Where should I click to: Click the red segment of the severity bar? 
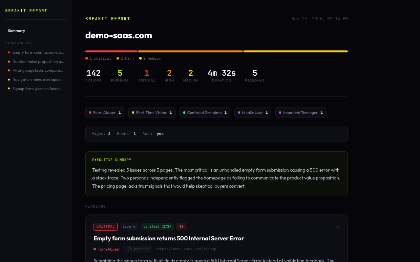[111, 51]
